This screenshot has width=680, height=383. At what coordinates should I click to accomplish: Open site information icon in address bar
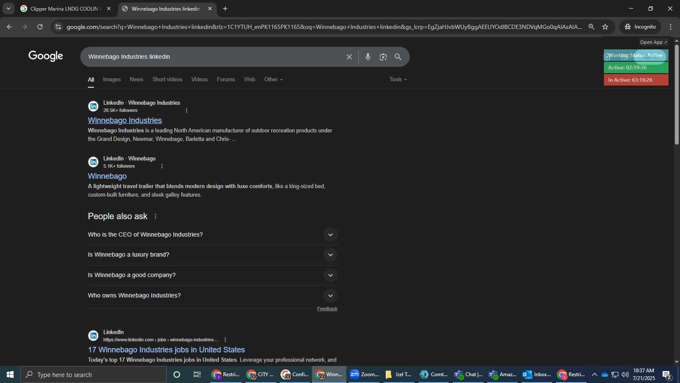tap(58, 27)
